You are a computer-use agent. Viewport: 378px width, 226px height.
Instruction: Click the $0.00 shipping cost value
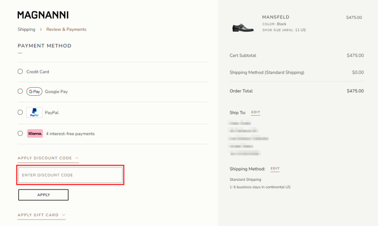(358, 72)
